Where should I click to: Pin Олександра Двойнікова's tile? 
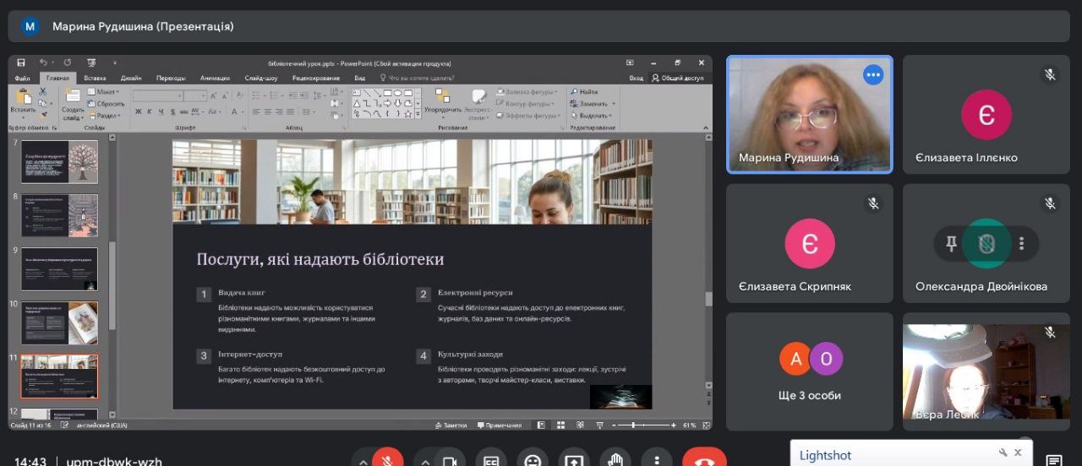tap(951, 244)
